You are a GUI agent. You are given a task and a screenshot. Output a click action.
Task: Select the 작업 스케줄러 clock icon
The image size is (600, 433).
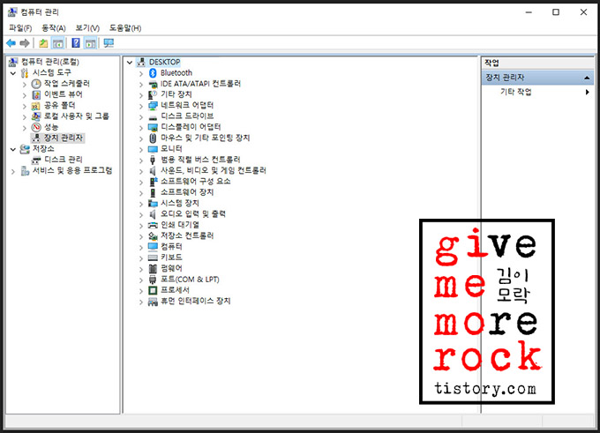click(x=36, y=84)
